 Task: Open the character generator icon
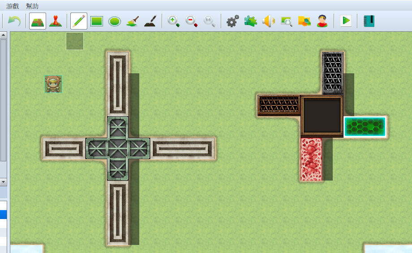click(322, 21)
